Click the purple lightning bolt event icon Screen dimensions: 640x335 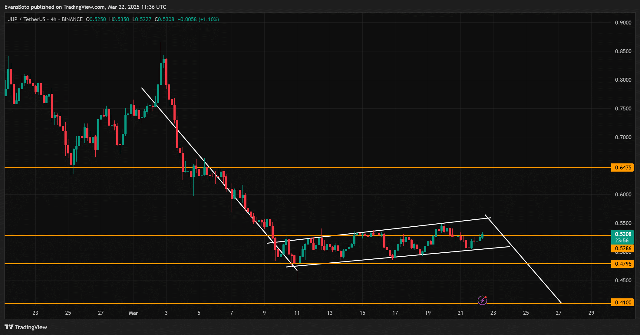point(482,300)
